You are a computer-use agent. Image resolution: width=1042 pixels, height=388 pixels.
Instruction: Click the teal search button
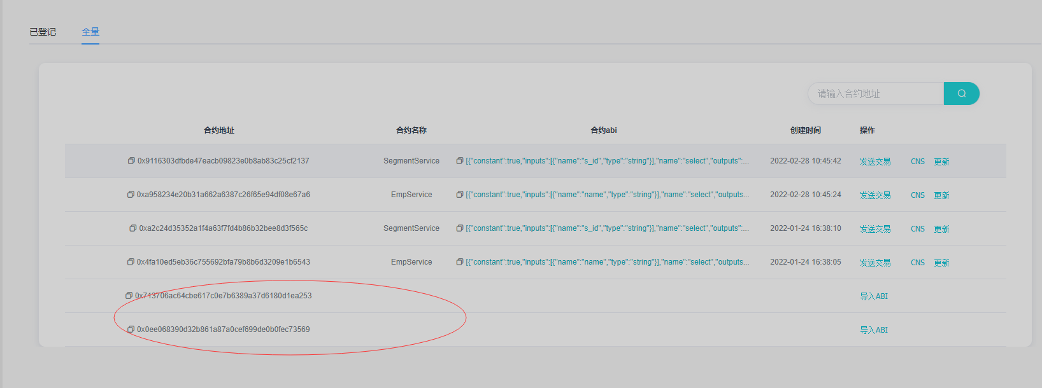pos(962,94)
